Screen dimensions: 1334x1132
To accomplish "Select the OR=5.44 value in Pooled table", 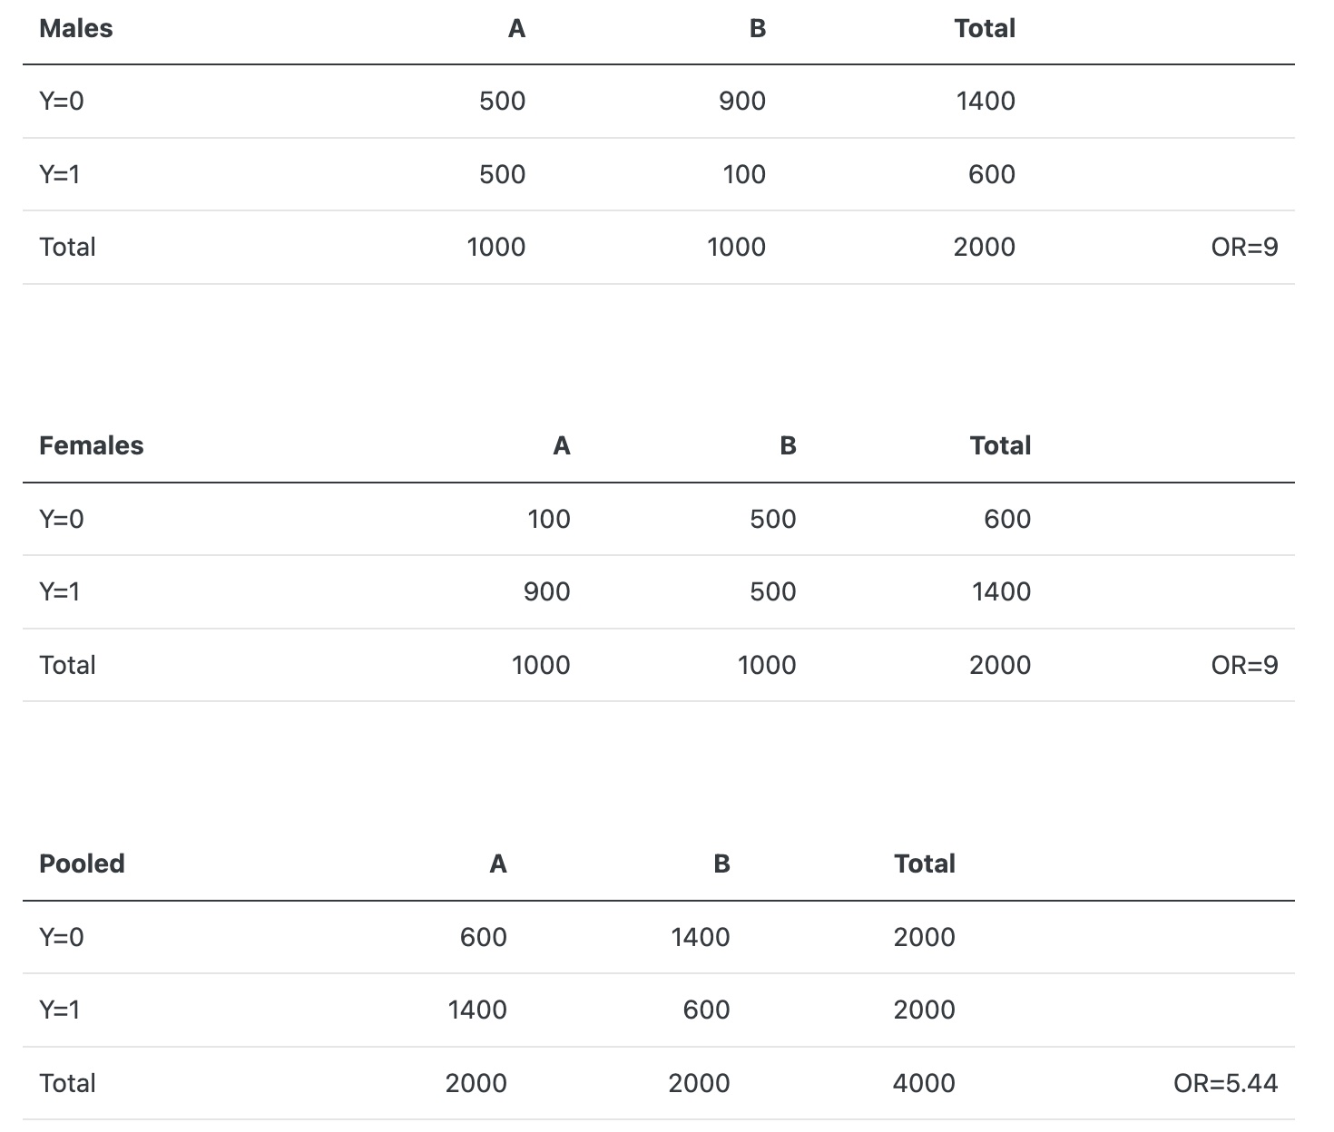I will (x=1225, y=1083).
